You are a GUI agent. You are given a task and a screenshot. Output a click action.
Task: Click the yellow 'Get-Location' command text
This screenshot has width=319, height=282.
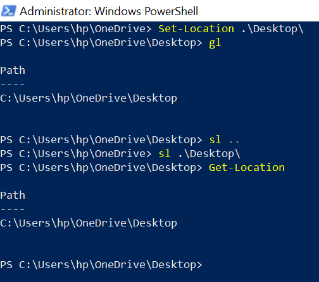[x=247, y=168]
